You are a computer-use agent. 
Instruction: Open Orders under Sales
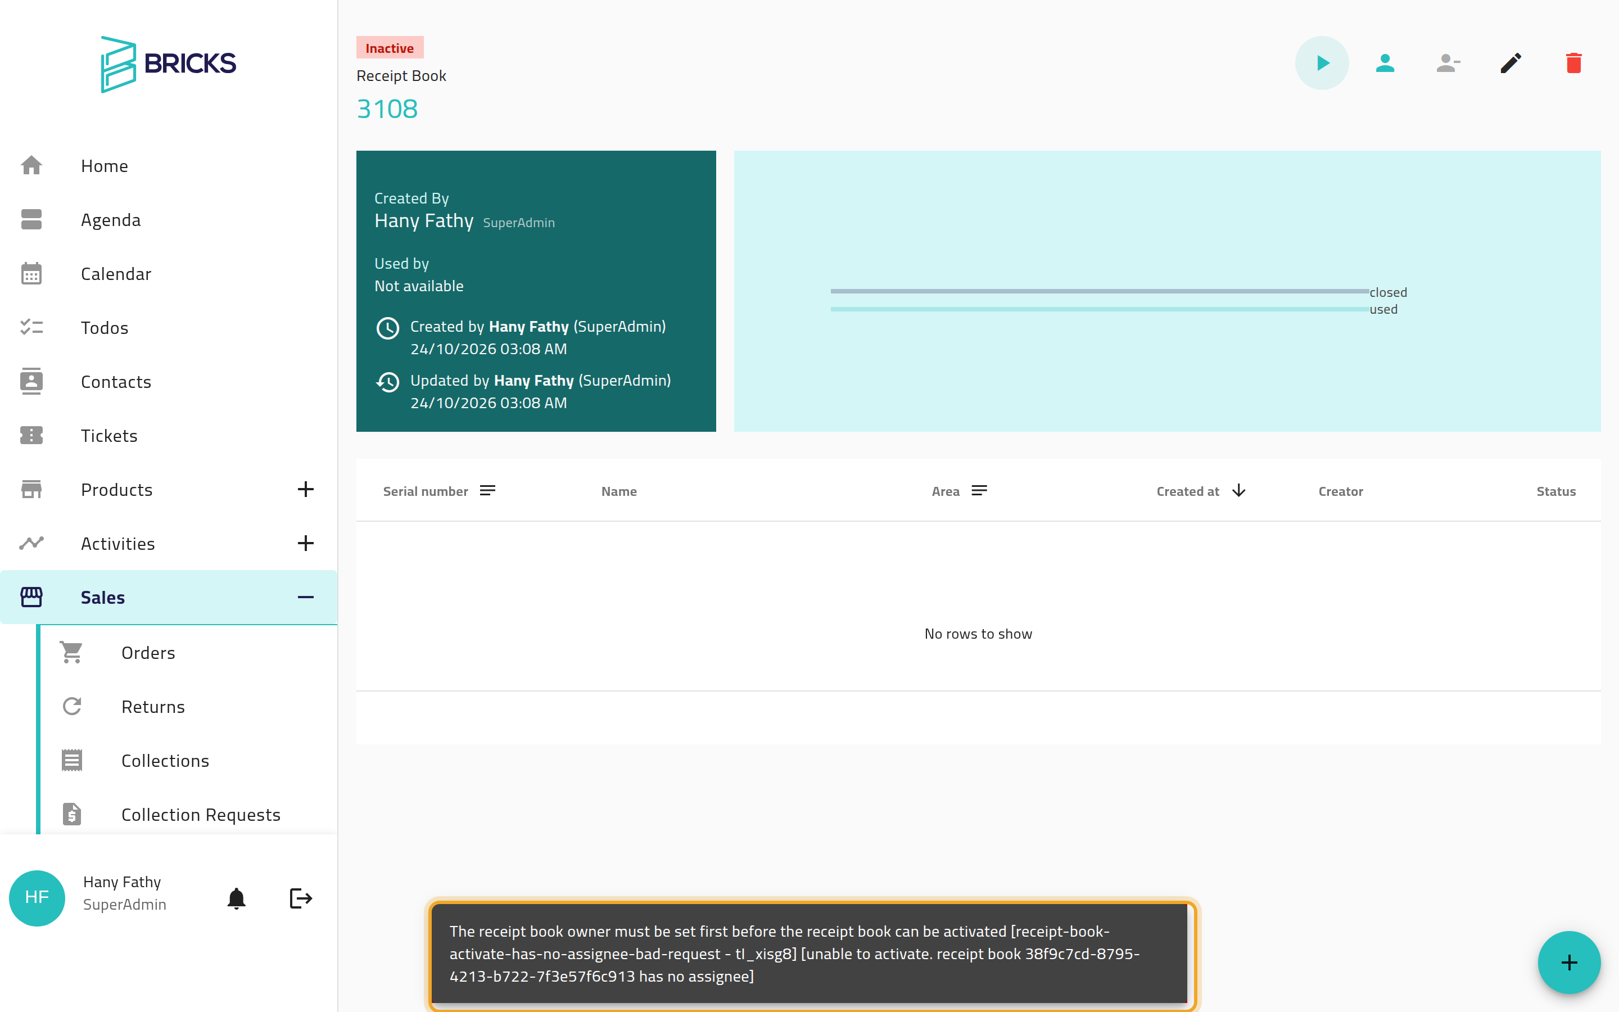(189, 652)
